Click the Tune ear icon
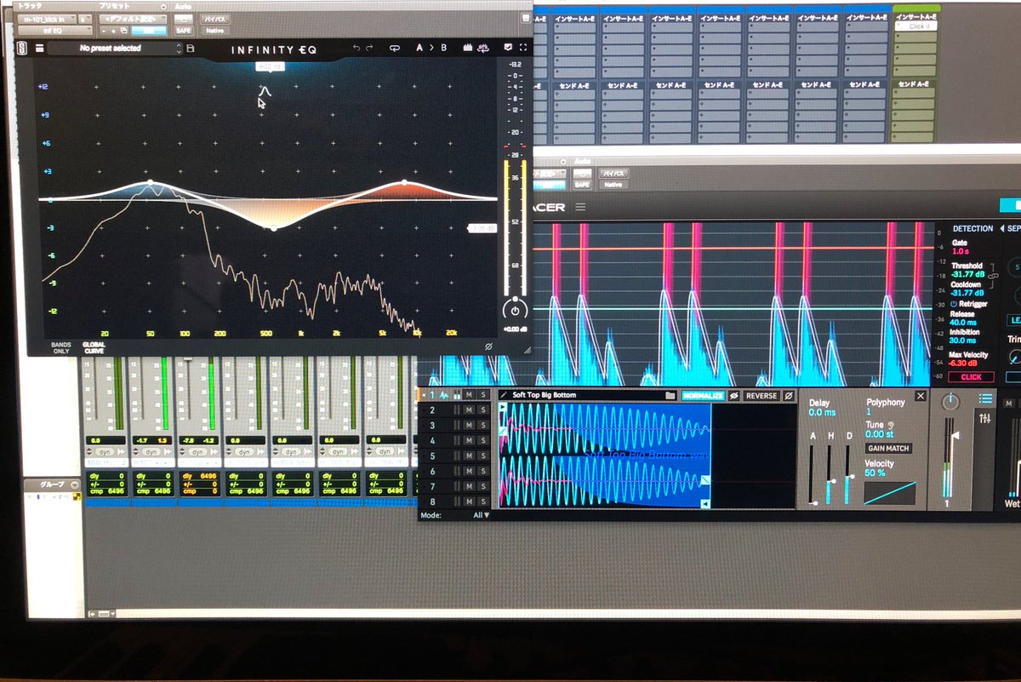1021x682 pixels. coord(892,424)
